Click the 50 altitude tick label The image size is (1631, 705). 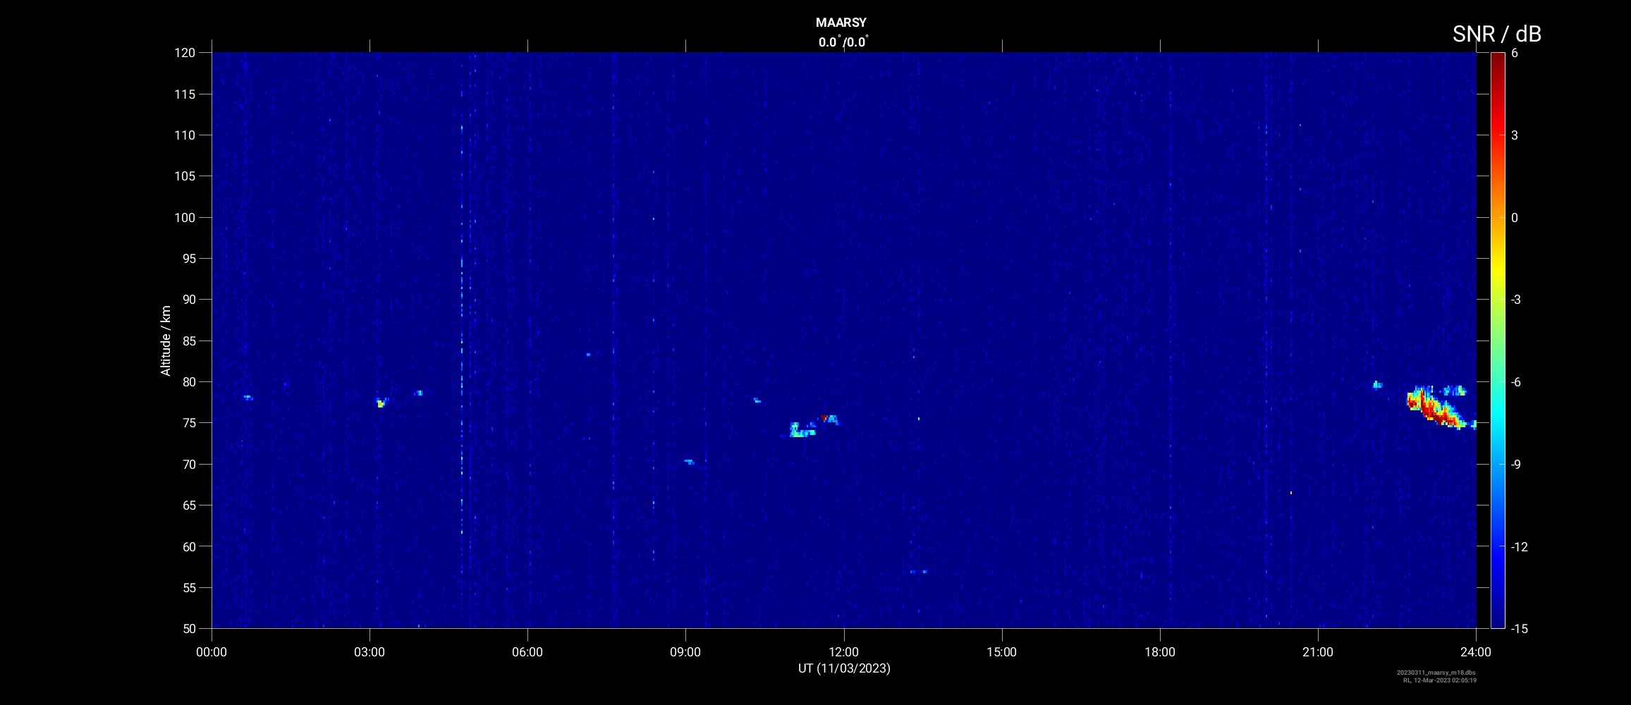click(x=188, y=629)
